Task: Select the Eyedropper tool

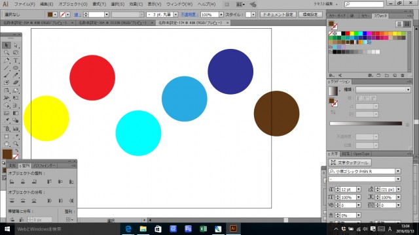Action: [7, 121]
